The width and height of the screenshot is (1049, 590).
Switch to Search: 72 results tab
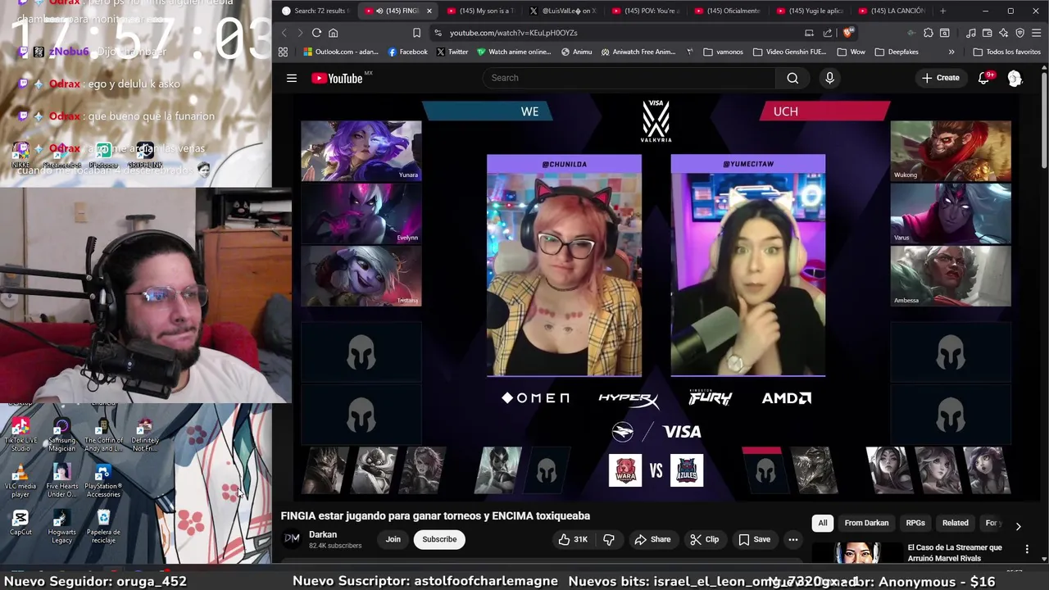pos(316,11)
